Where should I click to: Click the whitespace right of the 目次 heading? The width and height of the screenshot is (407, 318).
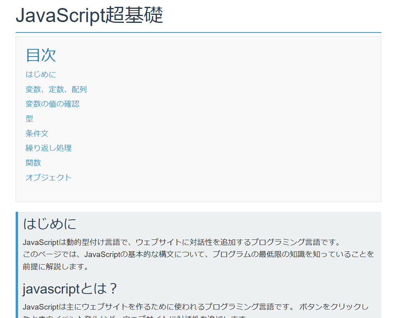(x=160, y=56)
